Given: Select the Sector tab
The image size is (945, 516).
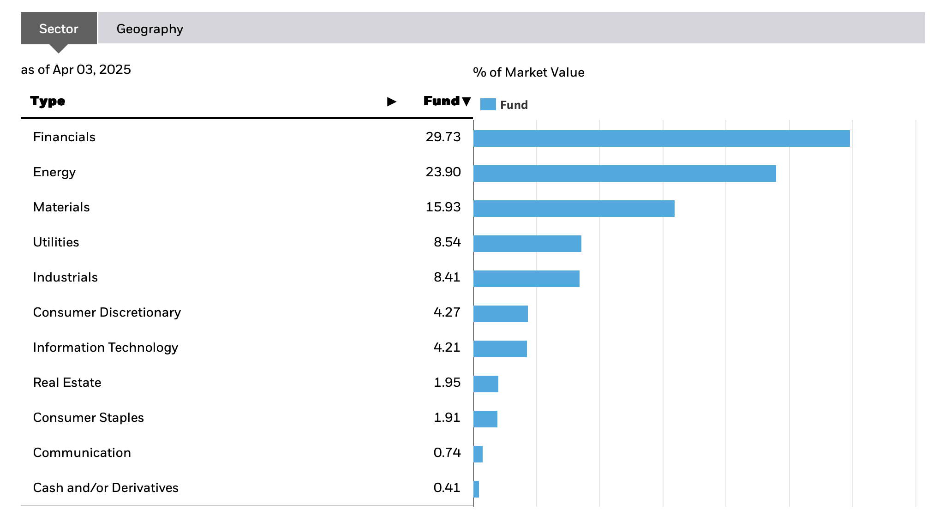Looking at the screenshot, I should [x=57, y=29].
